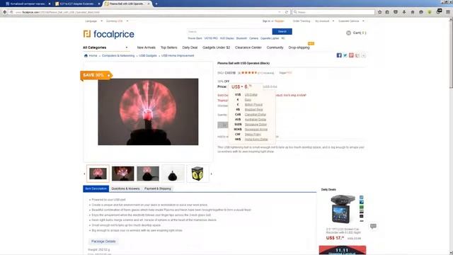The height and width of the screenshot is (255, 453).
Task: Click the Home breadcrumb house icon
Action: tap(86, 56)
